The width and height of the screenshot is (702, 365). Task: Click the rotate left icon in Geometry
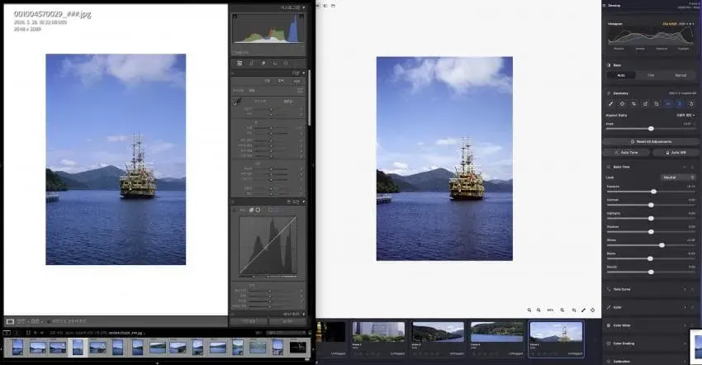[x=645, y=103]
